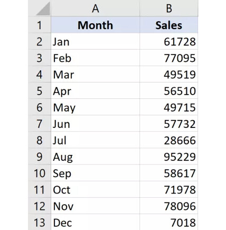Click the Select All corner triangle
The height and width of the screenshot is (230, 226).
[43, 9]
